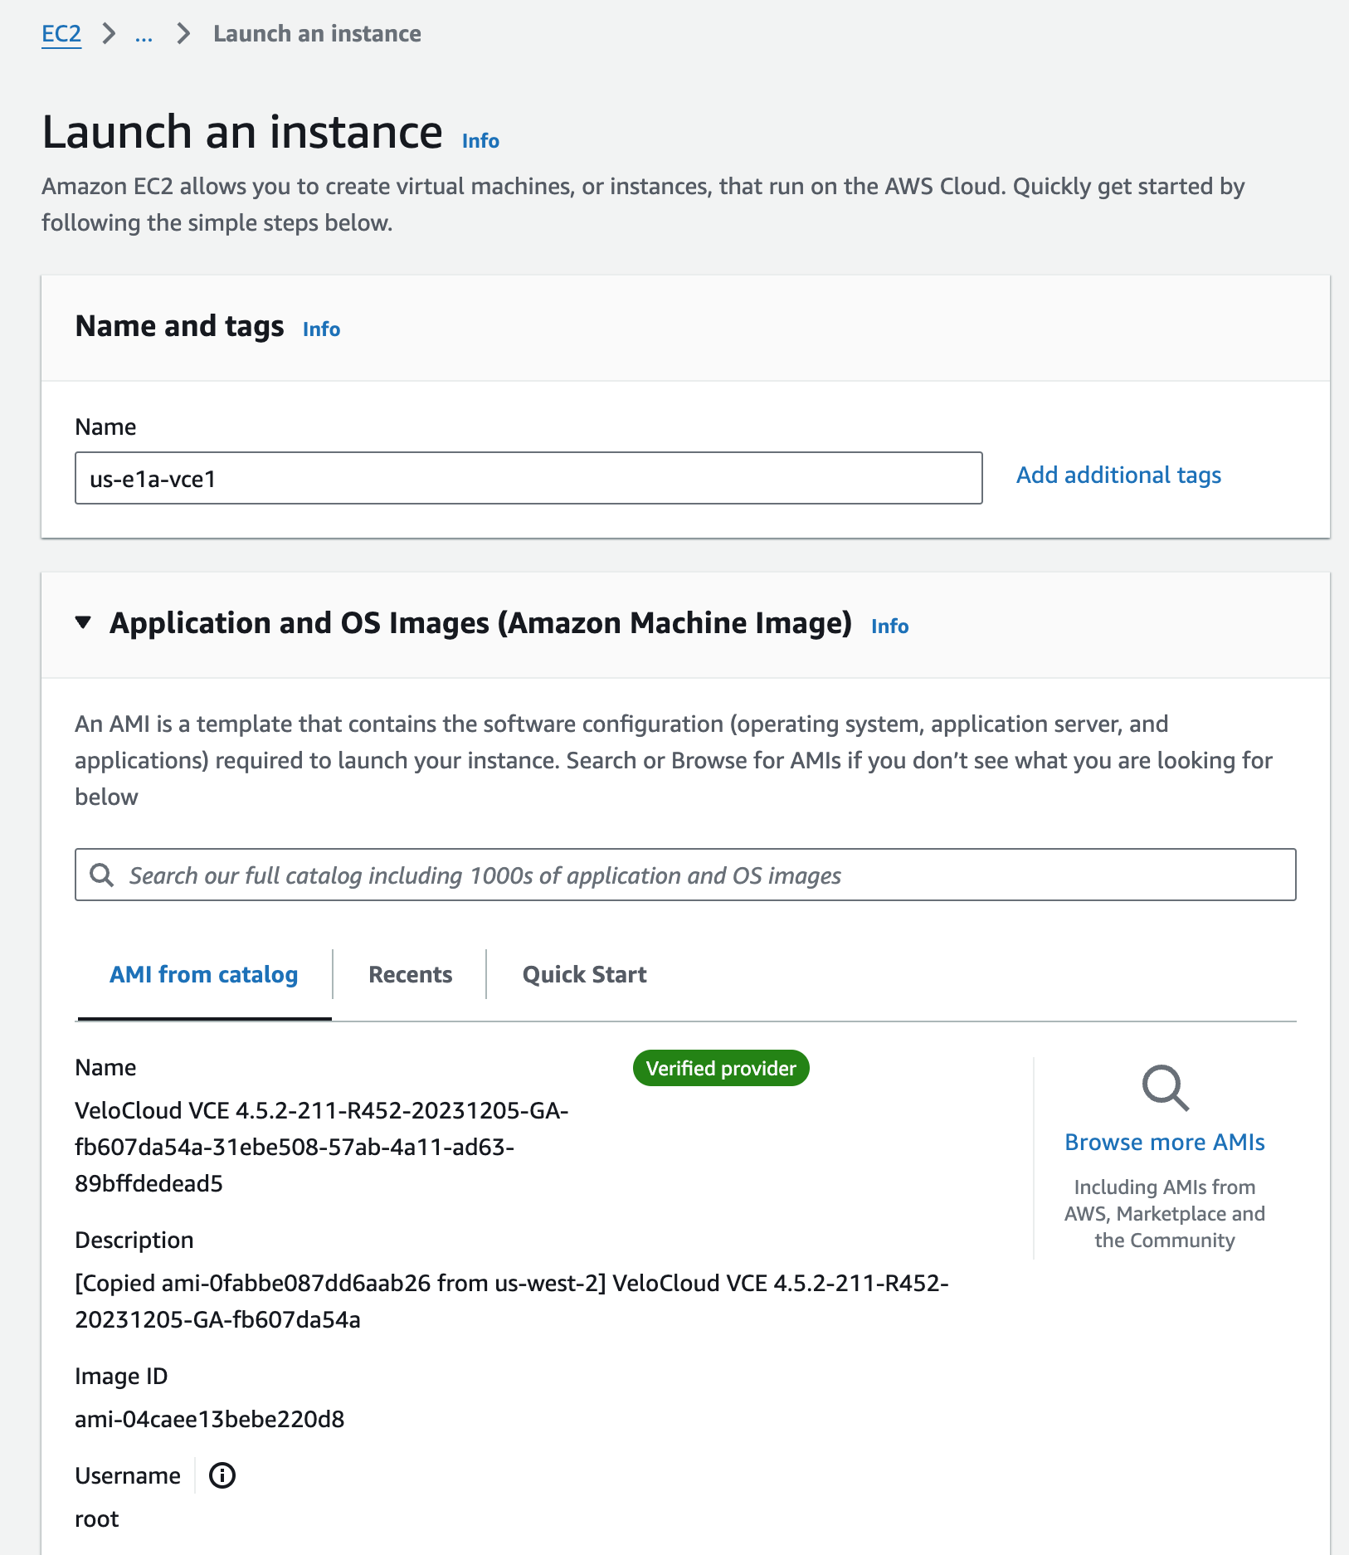Click the AMI catalog search field
Screen dimensions: 1349x1555
point(685,875)
